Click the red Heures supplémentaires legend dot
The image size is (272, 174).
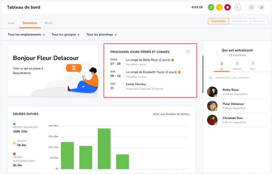pyautogui.click(x=14, y=154)
